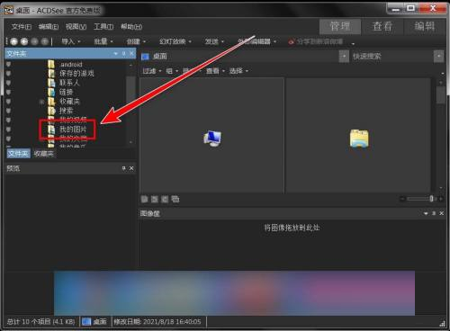Toggle Easy-Select marker for 我的视频 row
The width and height of the screenshot is (450, 331).
coord(8,120)
